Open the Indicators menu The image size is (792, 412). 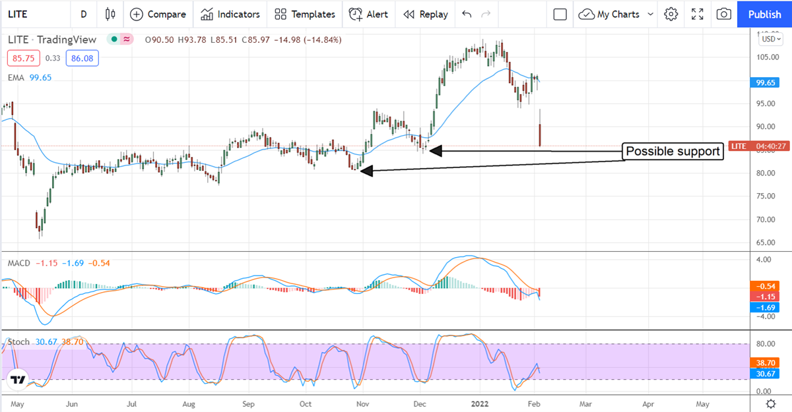[x=230, y=14]
